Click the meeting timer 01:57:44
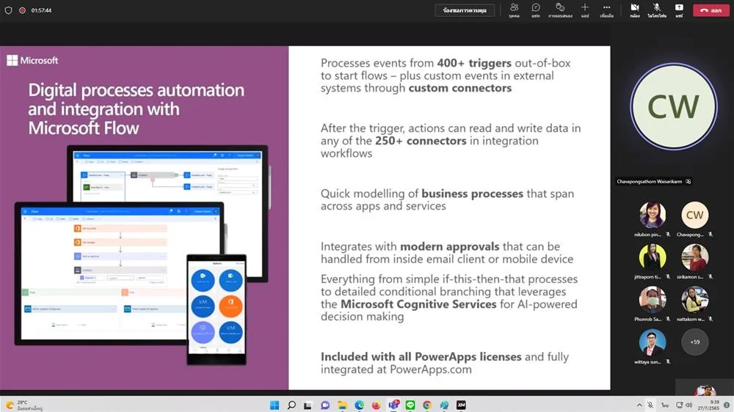Viewport: 734px width, 412px height. tap(41, 10)
